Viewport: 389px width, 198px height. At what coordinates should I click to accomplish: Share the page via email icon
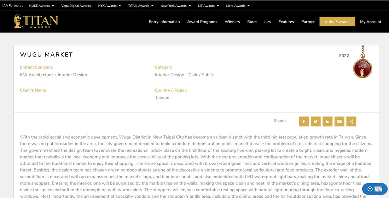click(339, 121)
